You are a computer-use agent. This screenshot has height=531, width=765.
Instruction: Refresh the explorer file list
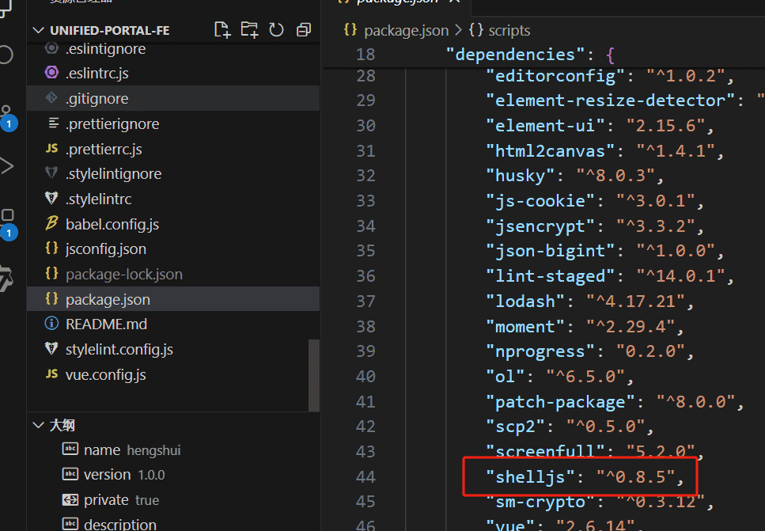tap(276, 30)
